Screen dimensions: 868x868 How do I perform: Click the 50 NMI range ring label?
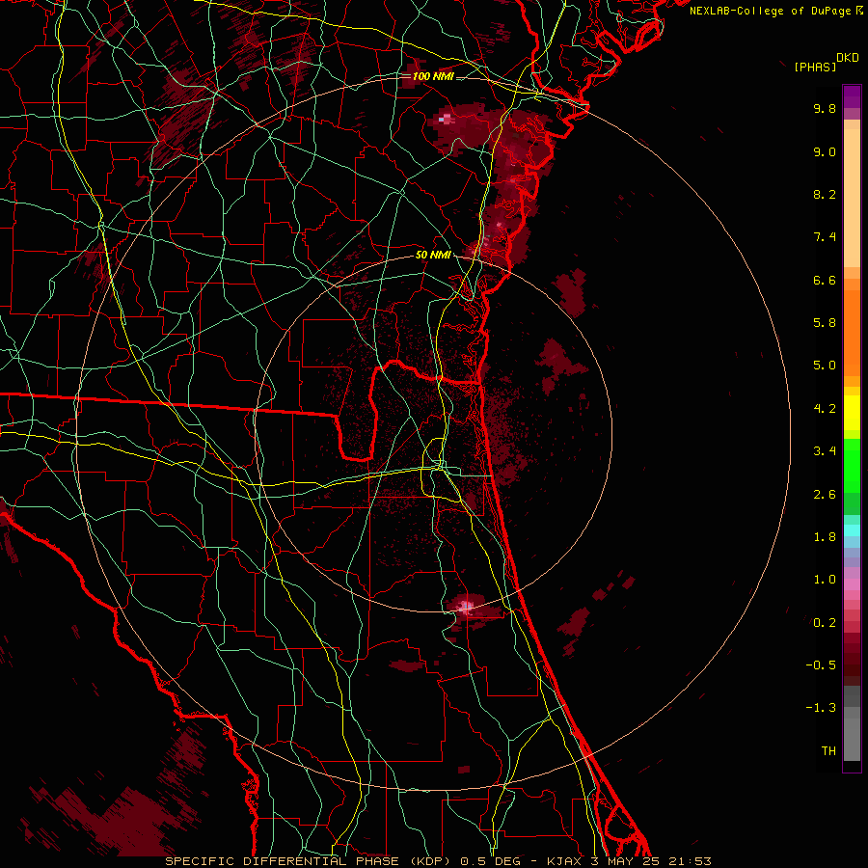433,256
